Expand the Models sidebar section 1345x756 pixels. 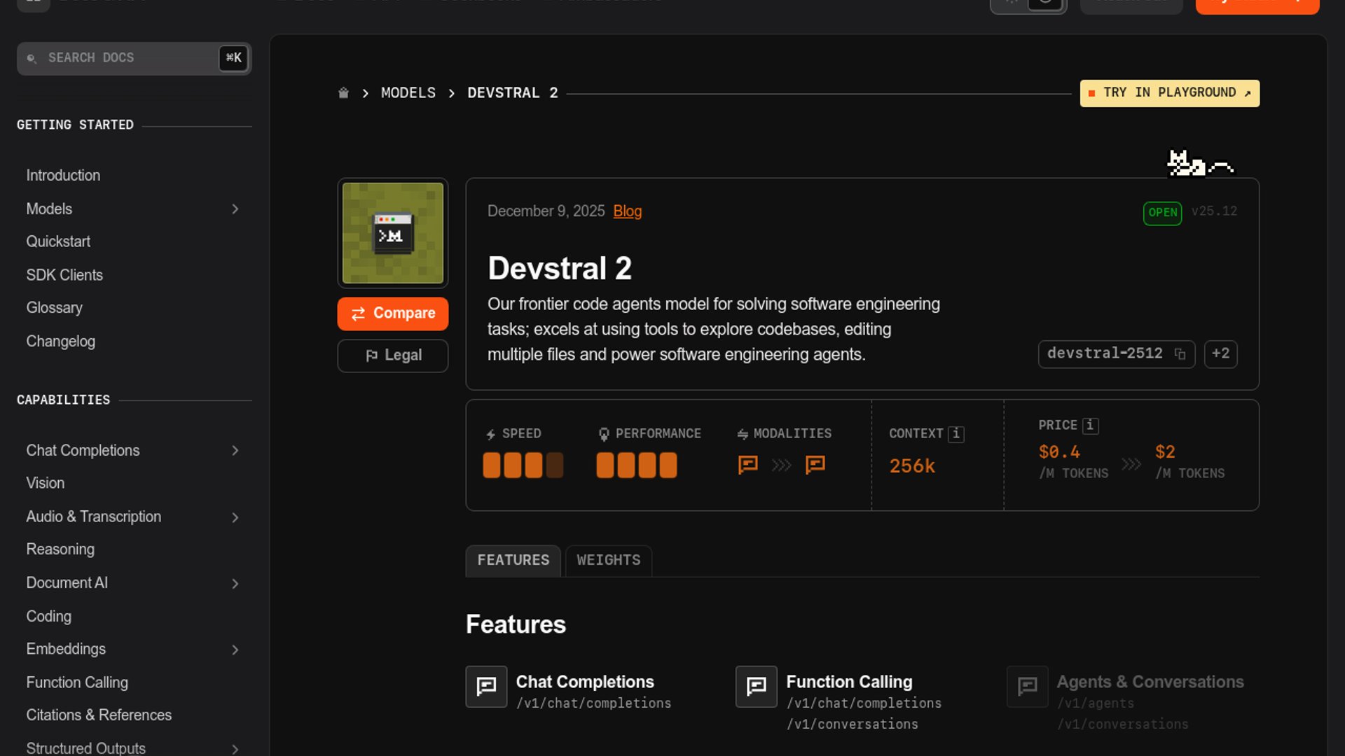(x=235, y=209)
